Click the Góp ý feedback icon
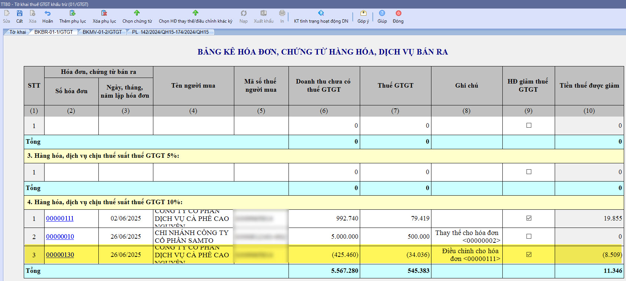This screenshot has width=626, height=281. [x=363, y=14]
